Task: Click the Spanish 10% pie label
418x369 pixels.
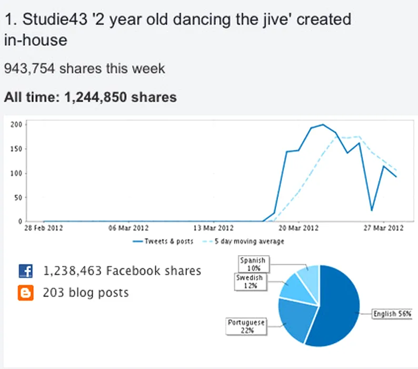Action: pyautogui.click(x=254, y=264)
